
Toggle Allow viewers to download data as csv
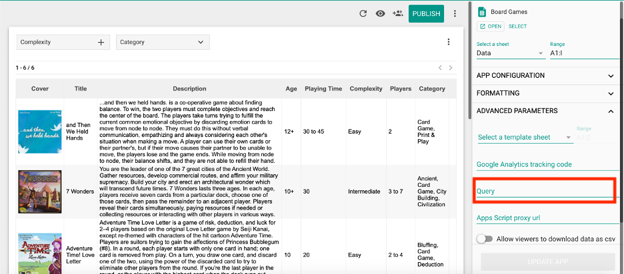pyautogui.click(x=485, y=239)
